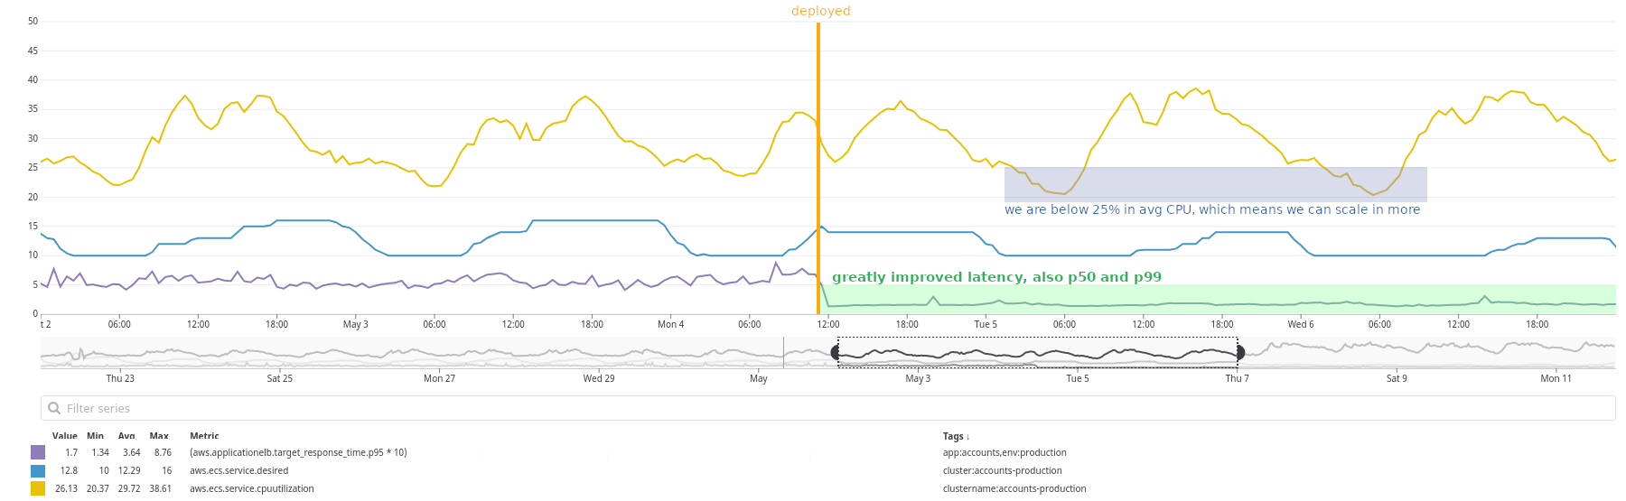The height and width of the screenshot is (501, 1626).
Task: Click the purple target_response_time series swatch
Action: [x=38, y=452]
